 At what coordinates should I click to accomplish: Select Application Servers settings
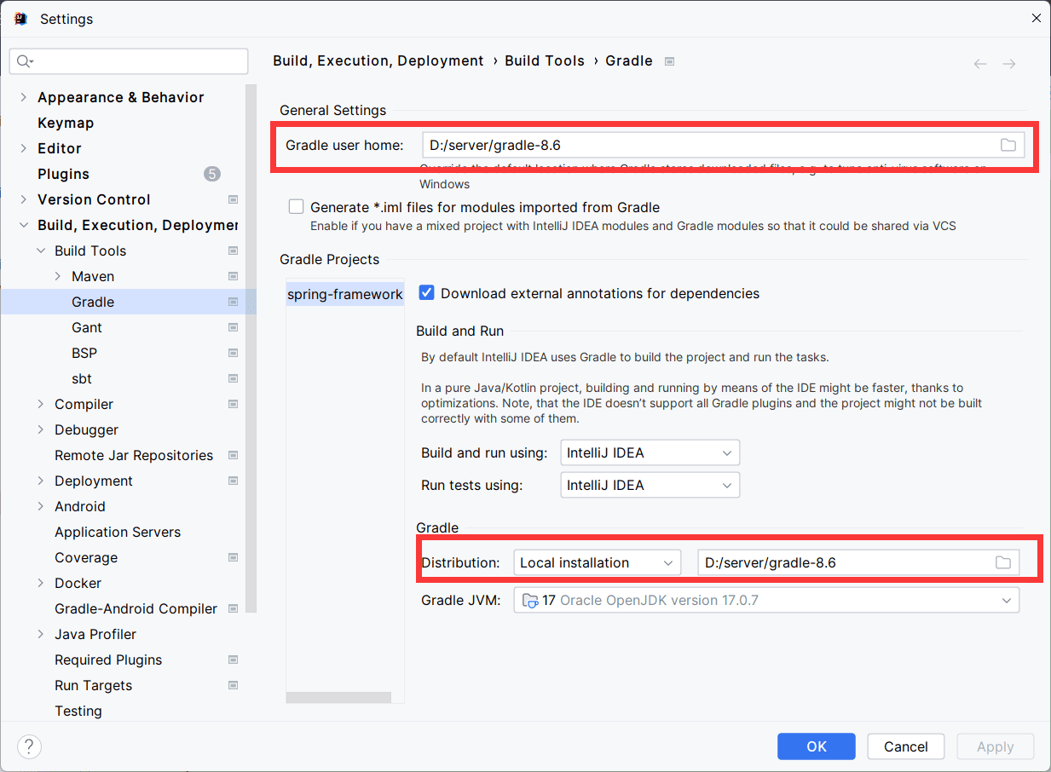coord(118,532)
